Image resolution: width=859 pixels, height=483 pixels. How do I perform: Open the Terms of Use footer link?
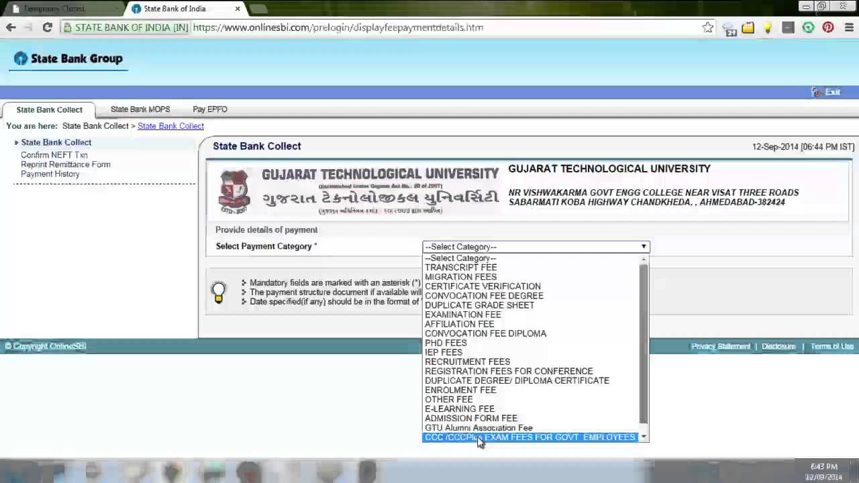pyautogui.click(x=832, y=346)
